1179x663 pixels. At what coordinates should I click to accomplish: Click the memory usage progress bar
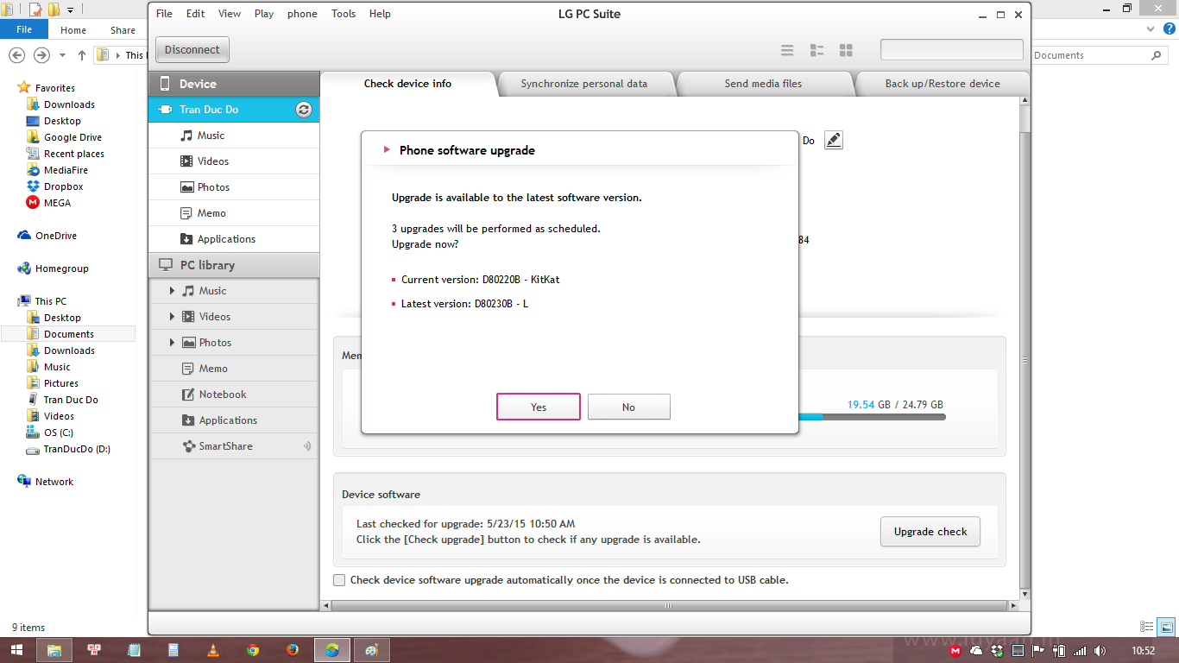(x=872, y=417)
